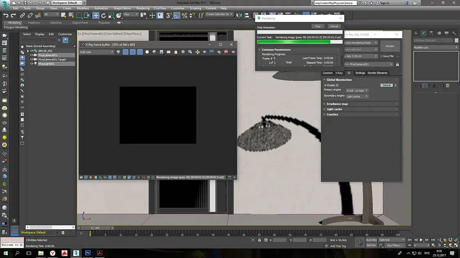
Task: Click the Auto Key button
Action: click(x=371, y=240)
